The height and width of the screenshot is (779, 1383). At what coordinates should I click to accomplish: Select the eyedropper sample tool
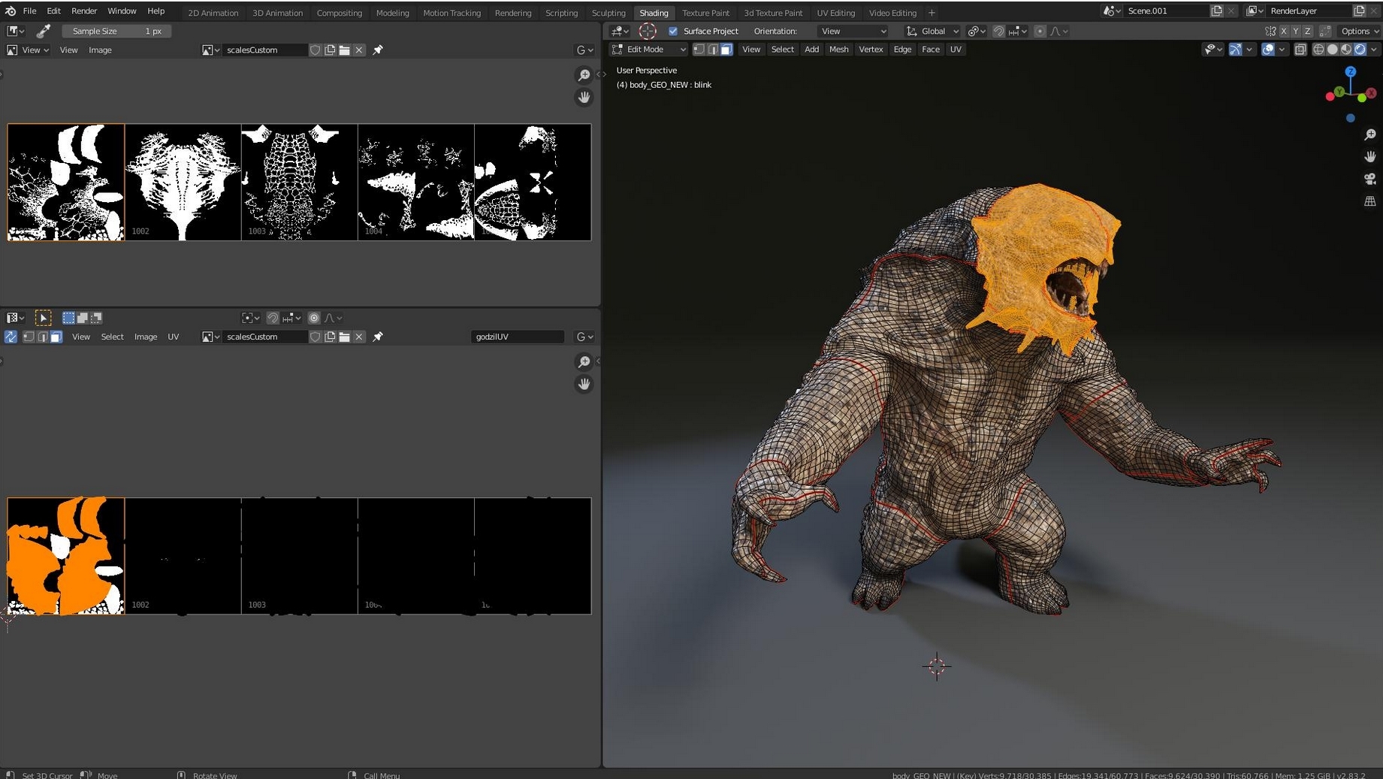43,31
